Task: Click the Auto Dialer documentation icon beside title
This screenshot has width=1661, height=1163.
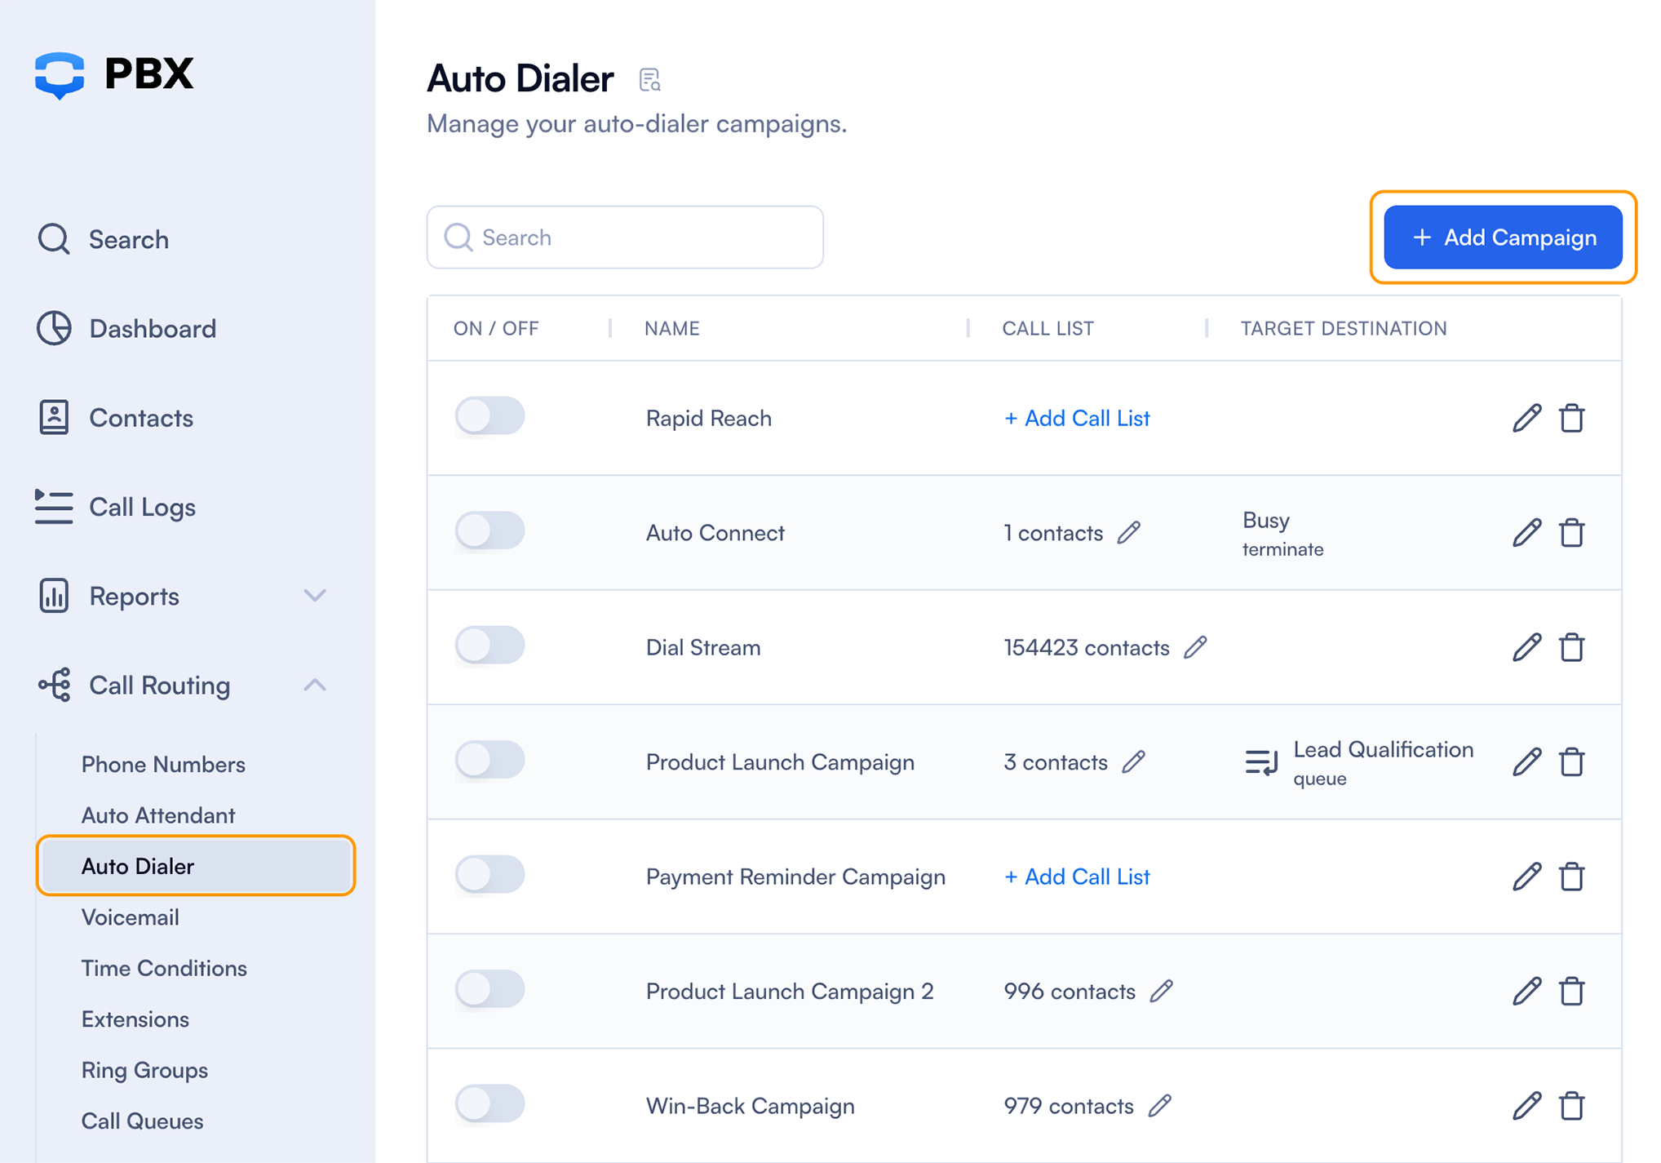Action: [x=649, y=80]
